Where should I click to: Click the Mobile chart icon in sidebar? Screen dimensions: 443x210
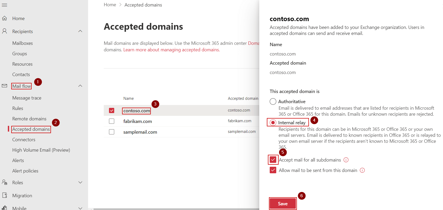point(4,208)
